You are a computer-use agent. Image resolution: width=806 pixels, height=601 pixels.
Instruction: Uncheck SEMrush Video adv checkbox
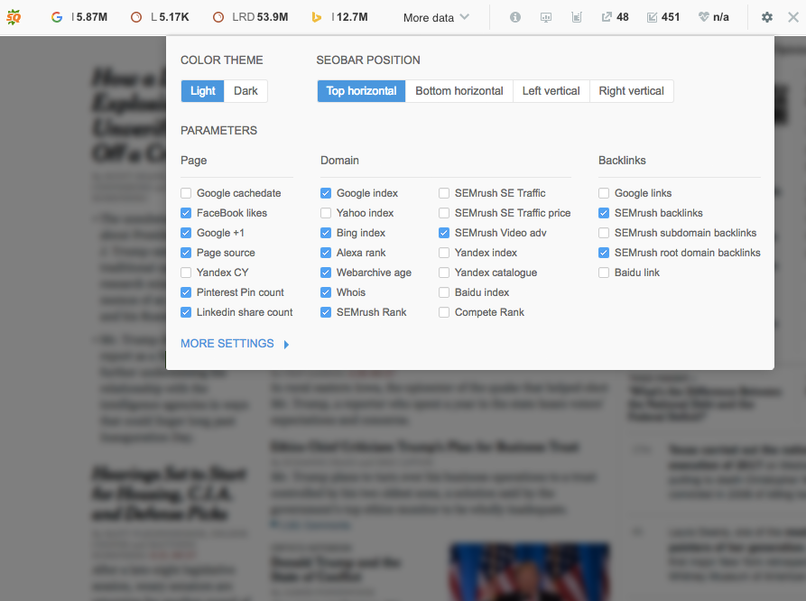(444, 233)
